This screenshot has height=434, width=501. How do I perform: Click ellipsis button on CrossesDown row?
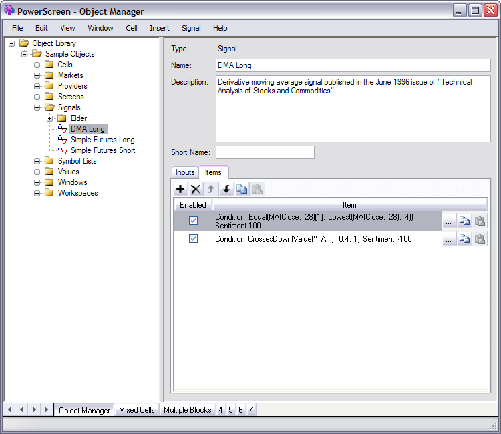449,239
